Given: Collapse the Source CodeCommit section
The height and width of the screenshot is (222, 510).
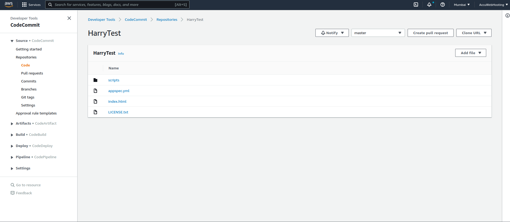Looking at the screenshot, I should pyautogui.click(x=12, y=41).
